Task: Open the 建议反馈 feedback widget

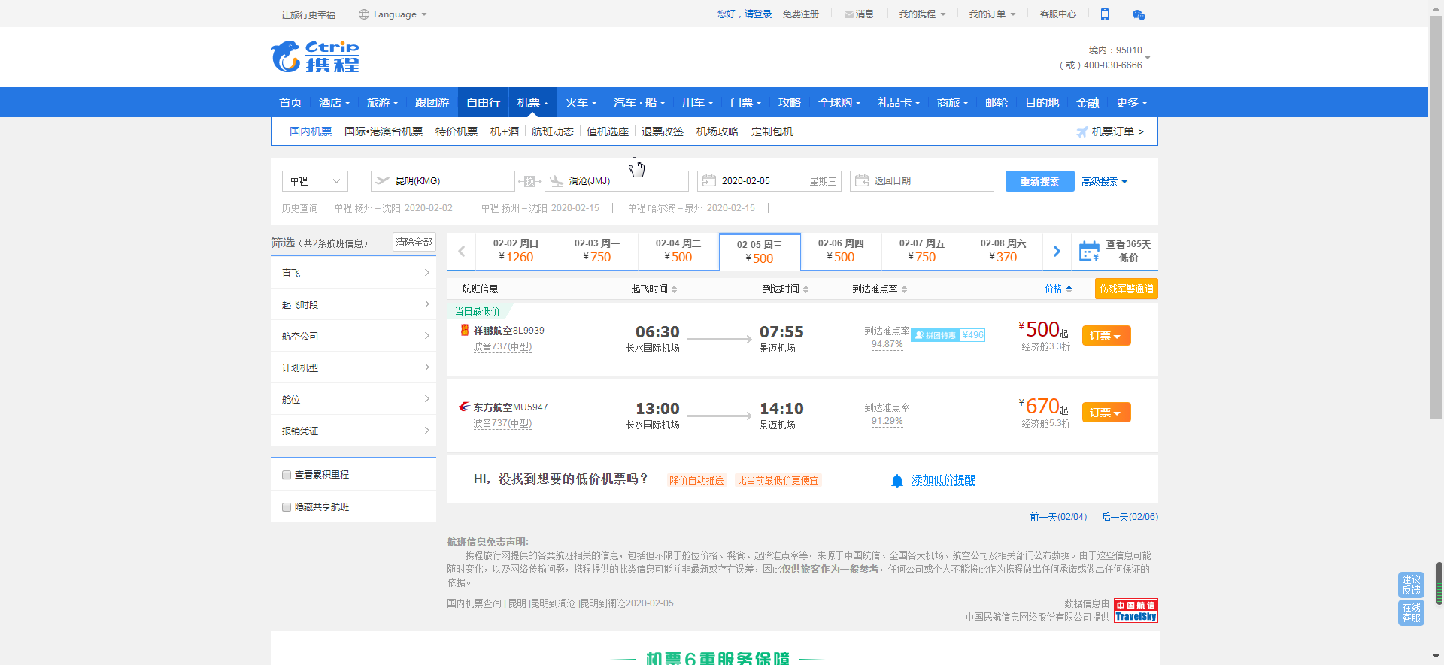Action: point(1411,585)
